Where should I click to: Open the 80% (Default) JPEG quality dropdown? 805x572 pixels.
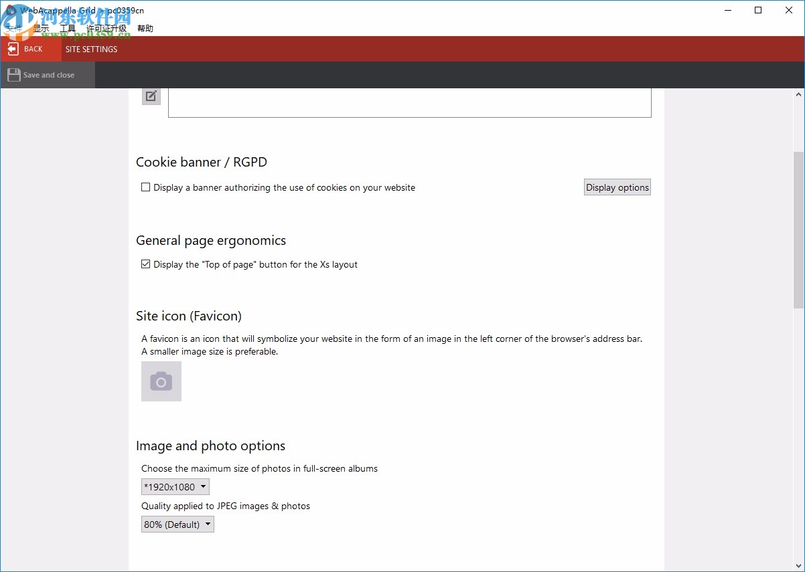(177, 525)
